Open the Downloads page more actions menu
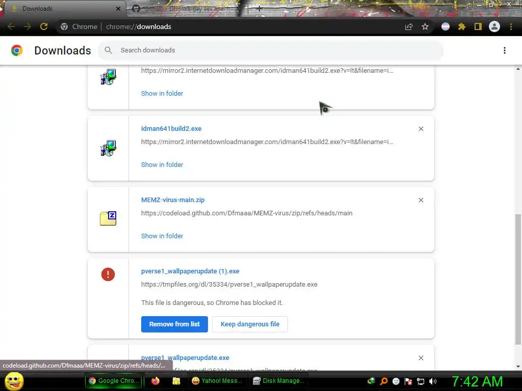Screen dimensions: 522x391 [505, 50]
